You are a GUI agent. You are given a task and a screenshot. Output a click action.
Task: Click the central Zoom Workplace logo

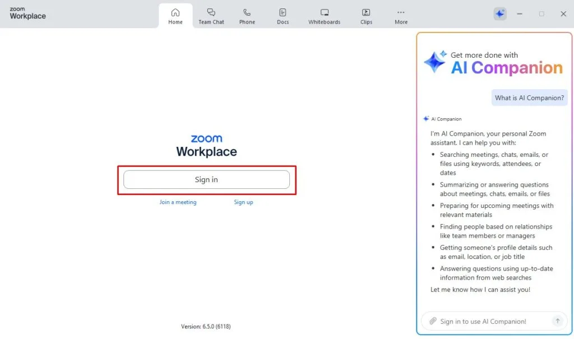(x=207, y=145)
